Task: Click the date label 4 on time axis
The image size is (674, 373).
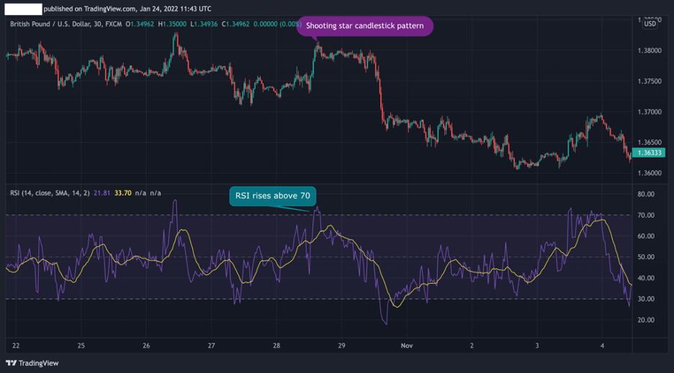Action: click(602, 346)
